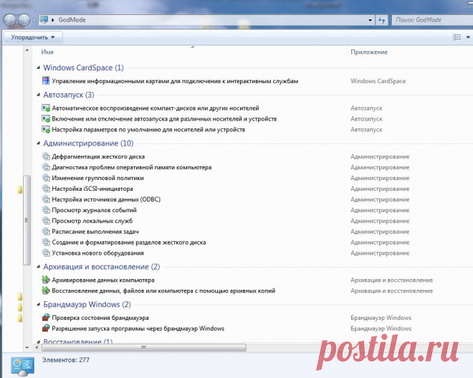This screenshot has width=473, height=378.
Task: Sort by the Имя column header
Action: click(x=47, y=52)
